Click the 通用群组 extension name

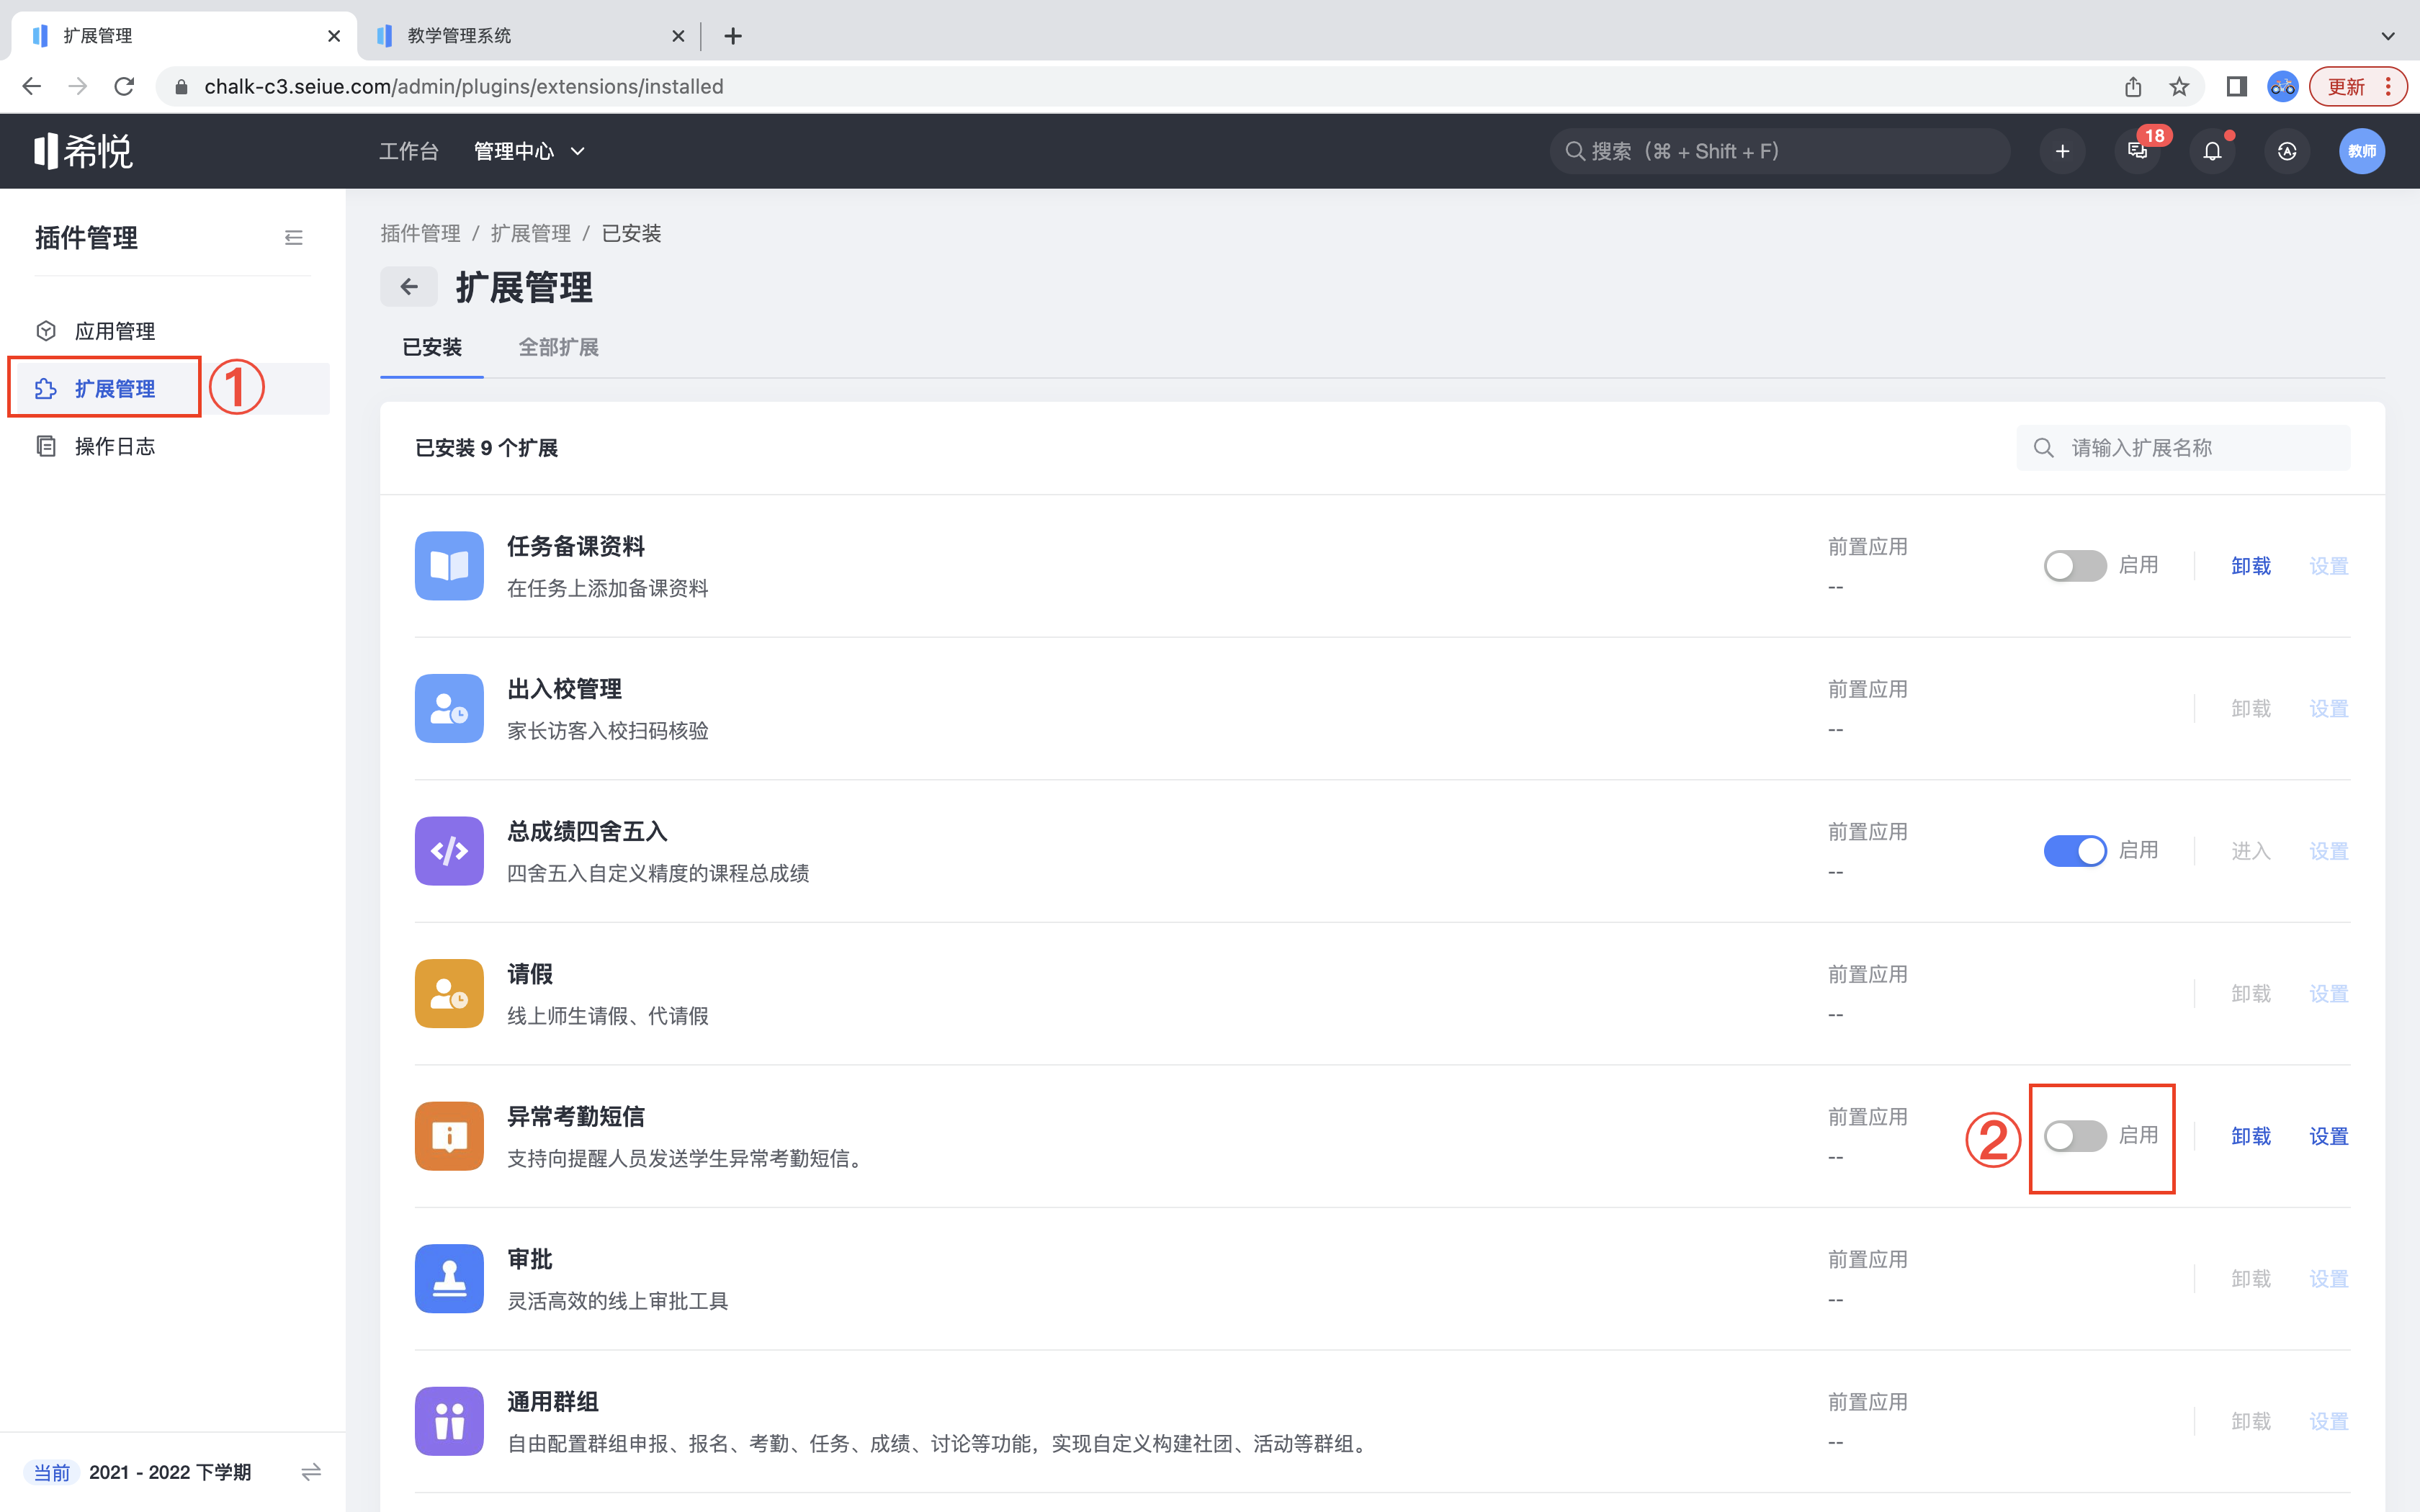pyautogui.click(x=553, y=1402)
